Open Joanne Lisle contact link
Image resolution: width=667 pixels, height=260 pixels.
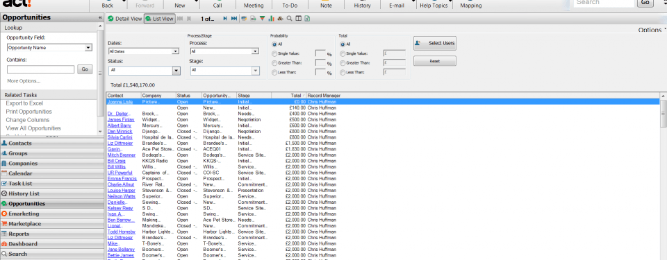121,102
